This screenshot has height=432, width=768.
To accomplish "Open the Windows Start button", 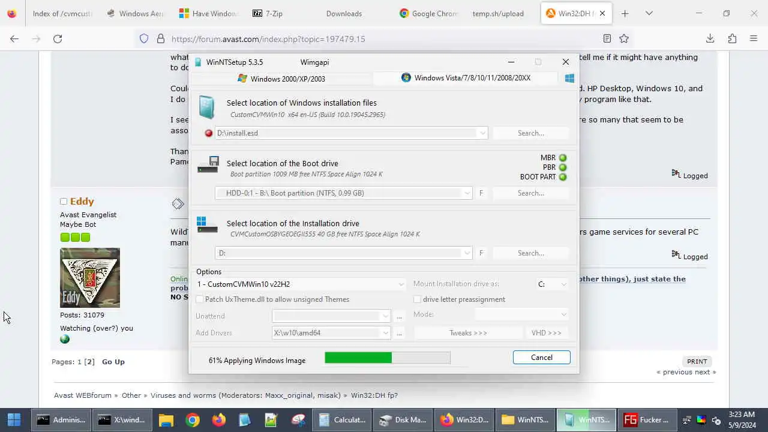I will click(14, 419).
